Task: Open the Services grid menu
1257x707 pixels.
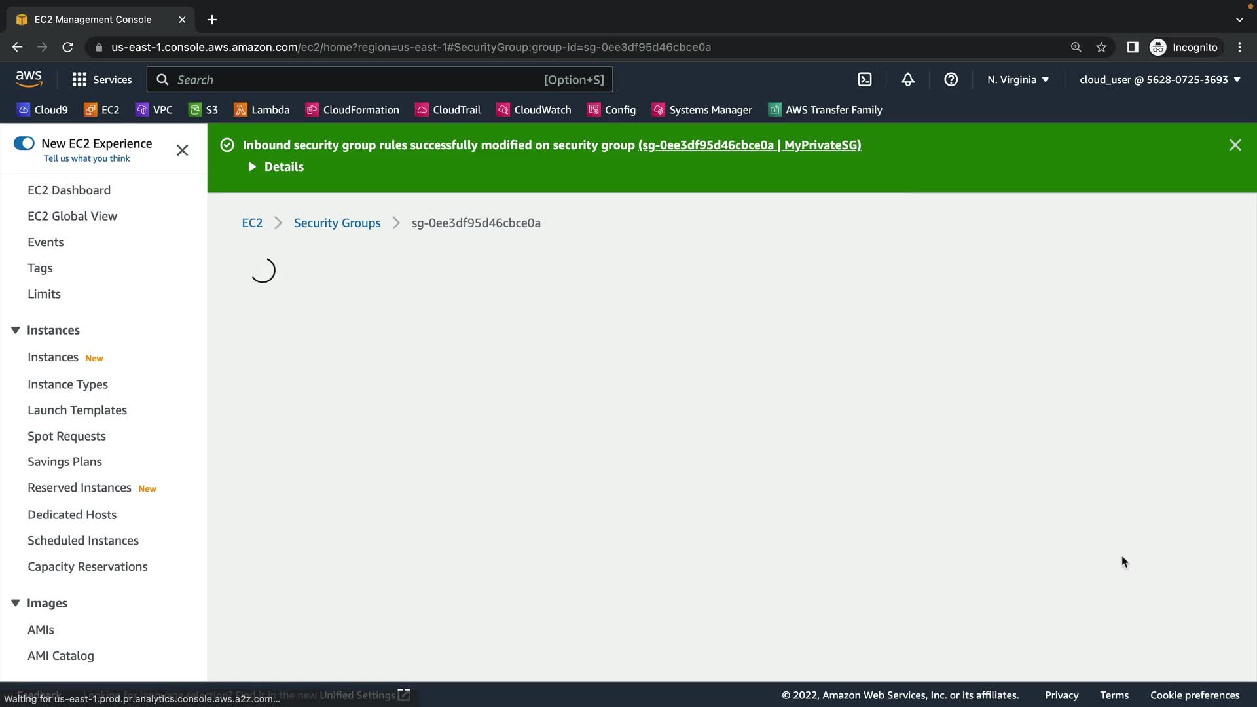Action: pos(101,80)
